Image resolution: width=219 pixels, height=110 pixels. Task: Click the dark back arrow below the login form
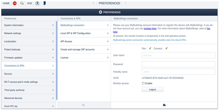click(164, 105)
